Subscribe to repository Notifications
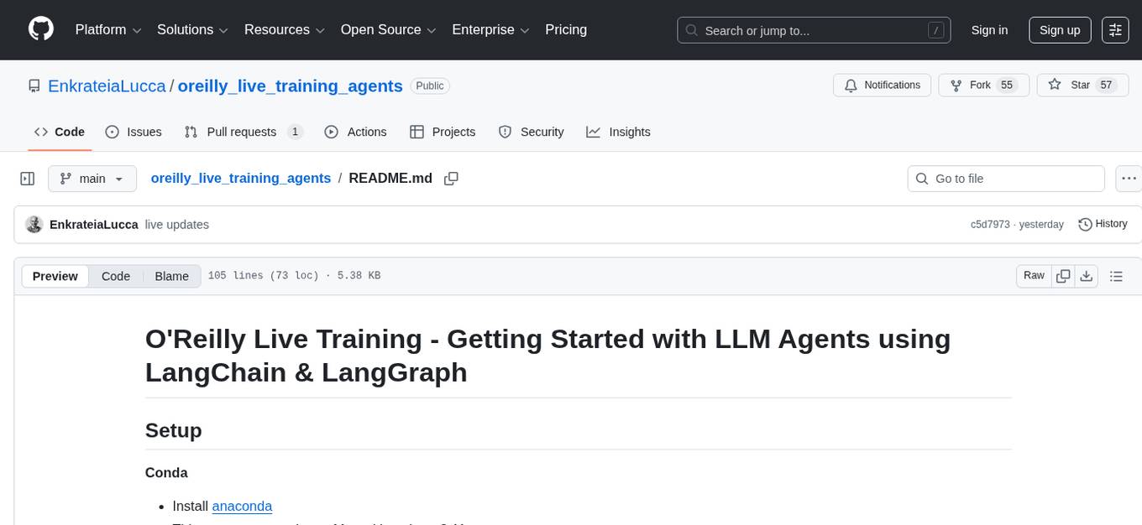This screenshot has width=1142, height=525. pyautogui.click(x=882, y=85)
